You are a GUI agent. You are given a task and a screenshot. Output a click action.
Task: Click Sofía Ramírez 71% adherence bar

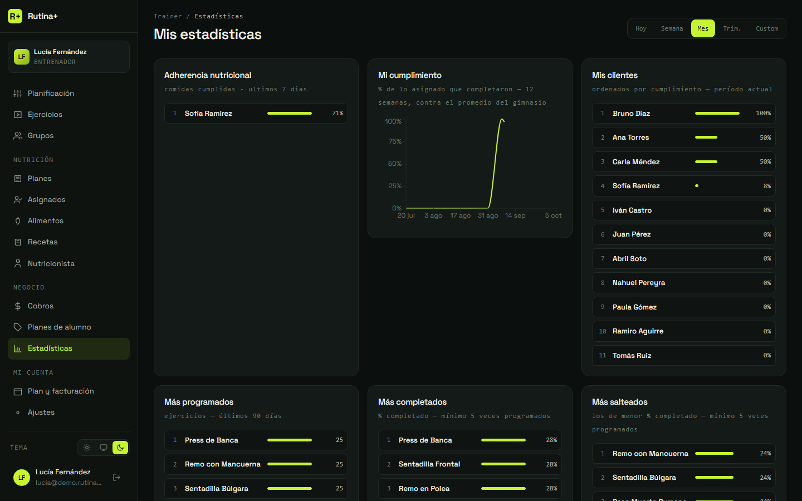[290, 114]
